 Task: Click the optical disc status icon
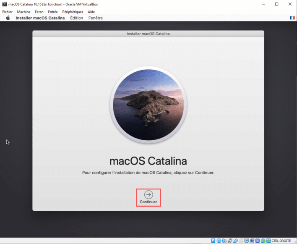[x=219, y=241]
